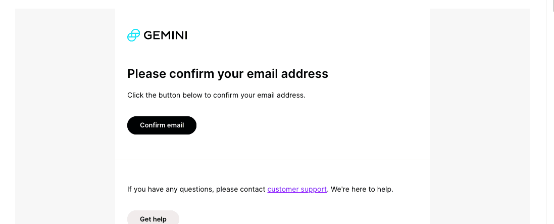Click the word 'Confirm' inside the black button
The height and width of the screenshot is (224, 554).
(153, 125)
